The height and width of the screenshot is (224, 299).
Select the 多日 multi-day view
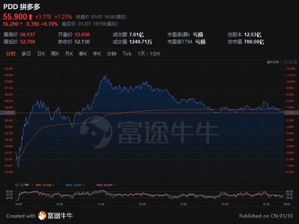[x=26, y=54]
